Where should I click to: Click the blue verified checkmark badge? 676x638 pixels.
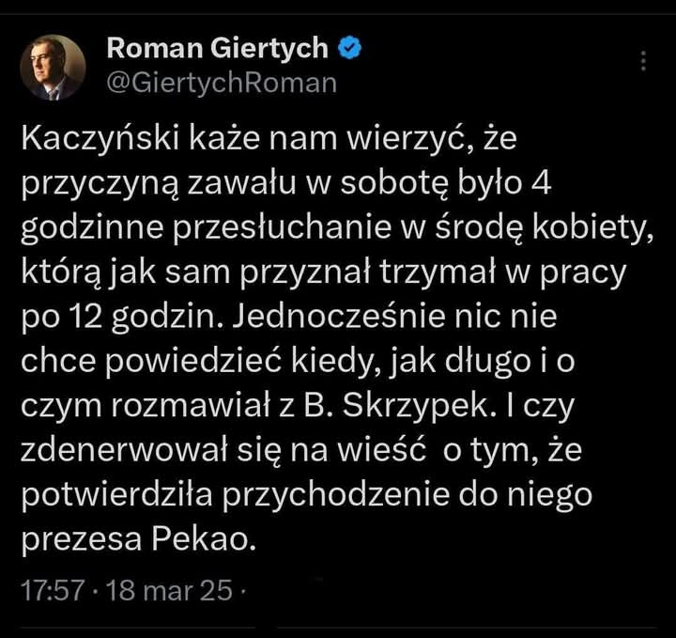pyautogui.click(x=350, y=48)
